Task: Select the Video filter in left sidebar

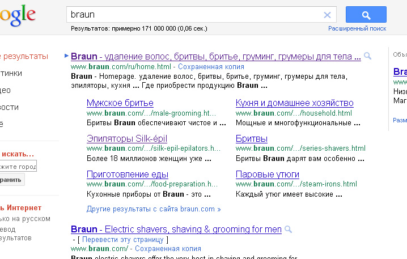Action: (5, 90)
